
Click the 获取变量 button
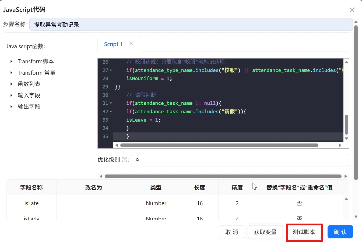265,232
